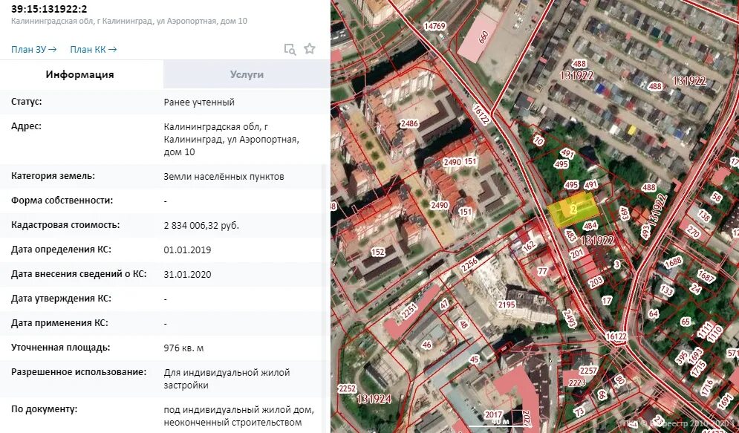The image size is (739, 433).
Task: Select status value Ранее учтенный
Action: [x=199, y=102]
